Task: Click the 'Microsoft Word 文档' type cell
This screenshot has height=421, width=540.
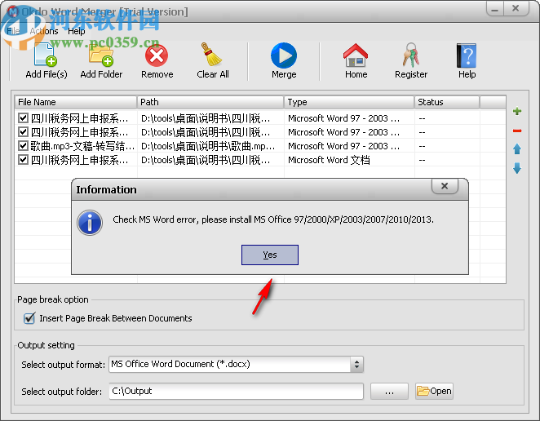Action: [x=329, y=160]
